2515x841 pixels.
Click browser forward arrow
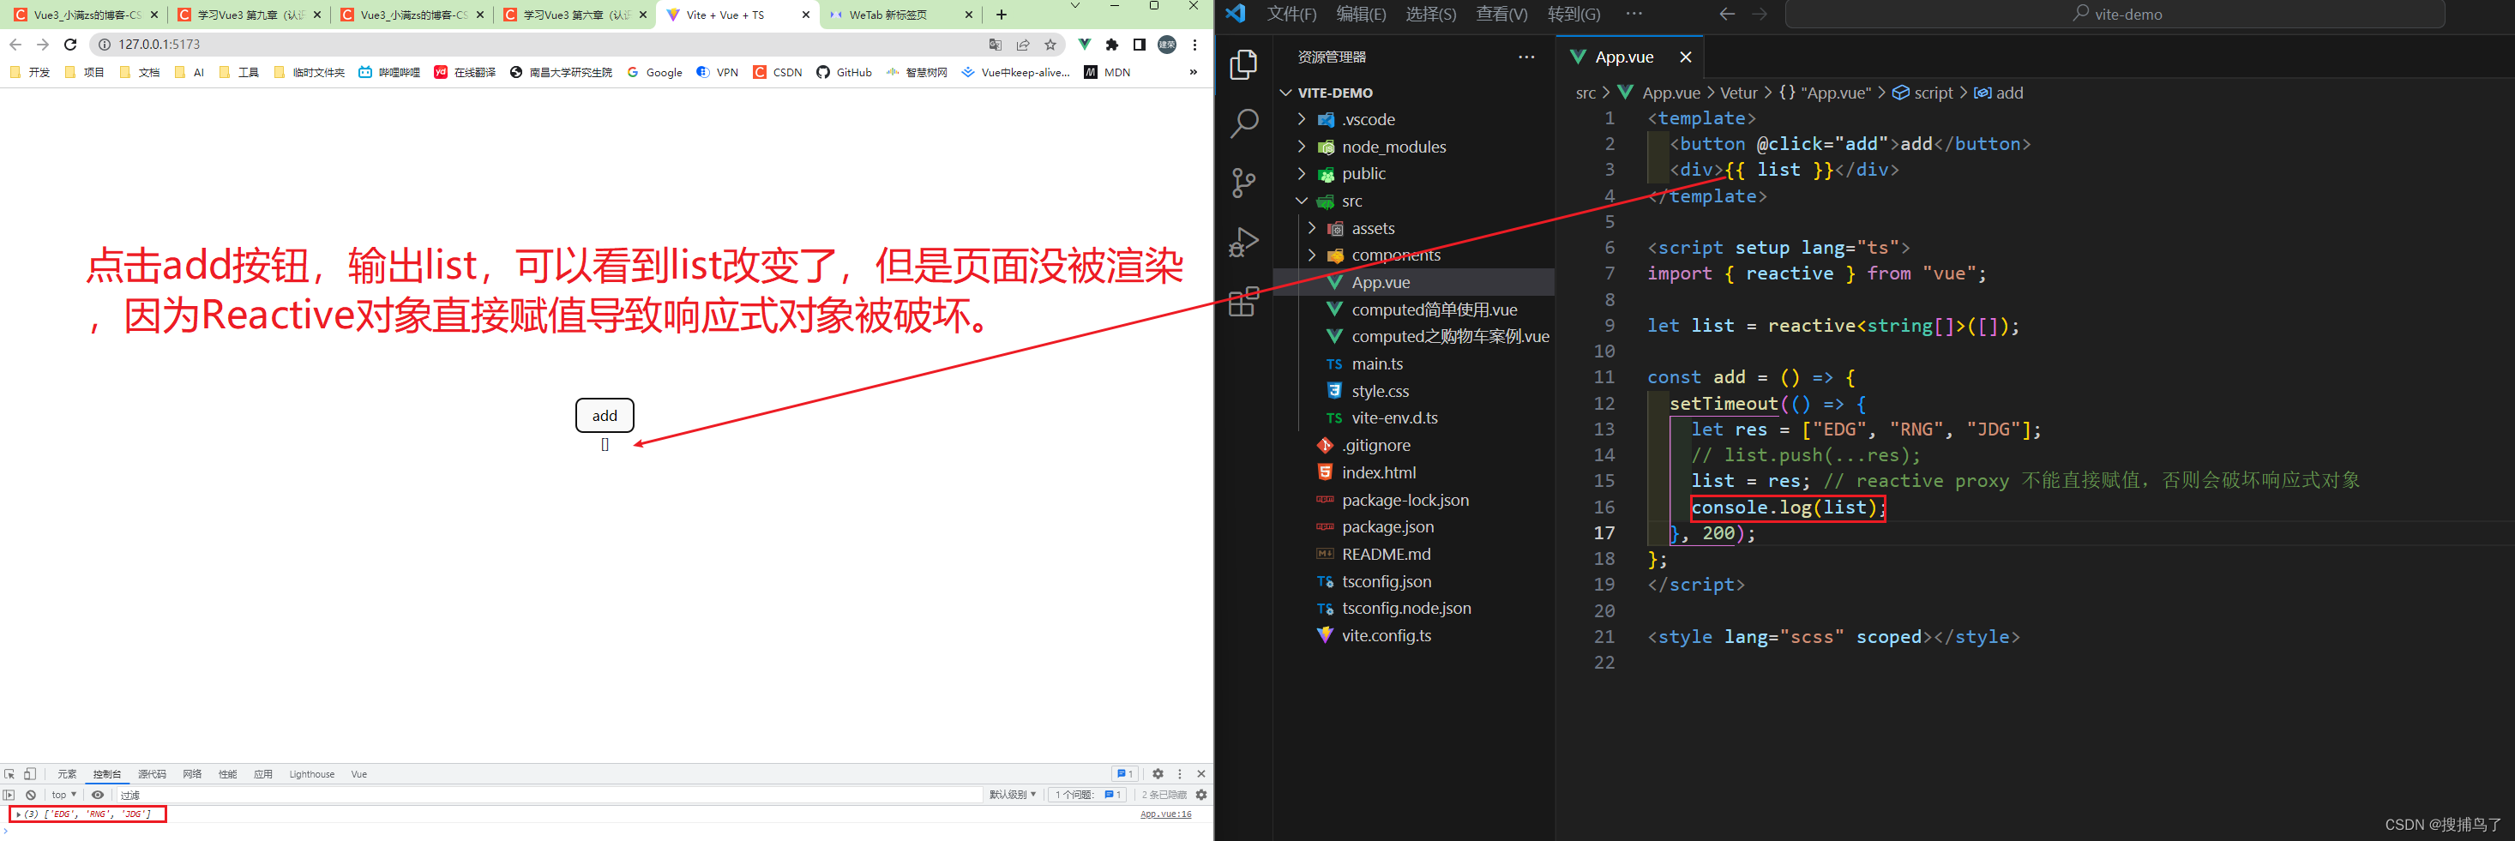coord(42,44)
